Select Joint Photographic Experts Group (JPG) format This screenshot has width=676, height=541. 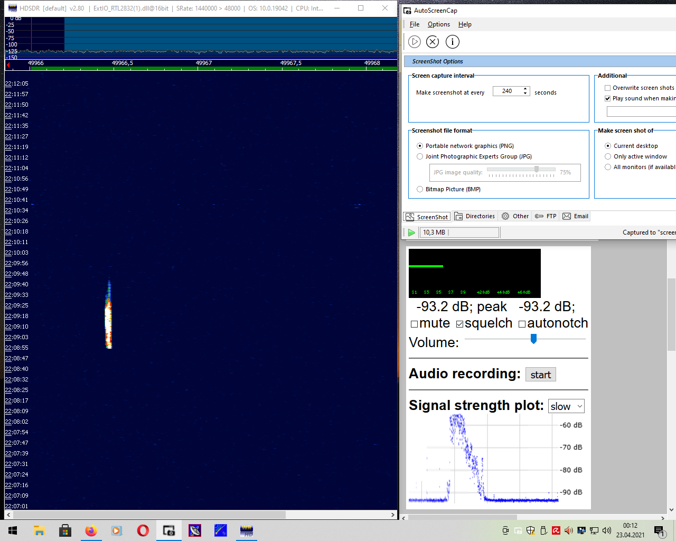(420, 156)
